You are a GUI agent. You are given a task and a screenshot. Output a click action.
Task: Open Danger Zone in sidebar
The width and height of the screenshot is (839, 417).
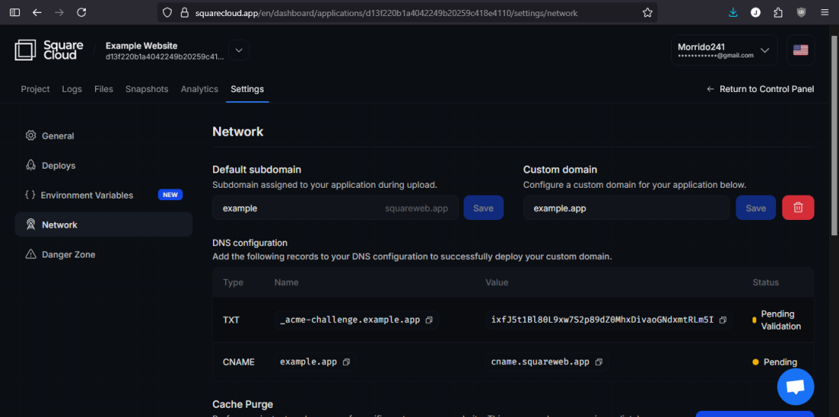pyautogui.click(x=103, y=254)
